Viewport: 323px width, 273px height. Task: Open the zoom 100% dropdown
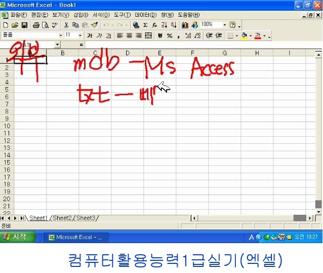click(225, 25)
